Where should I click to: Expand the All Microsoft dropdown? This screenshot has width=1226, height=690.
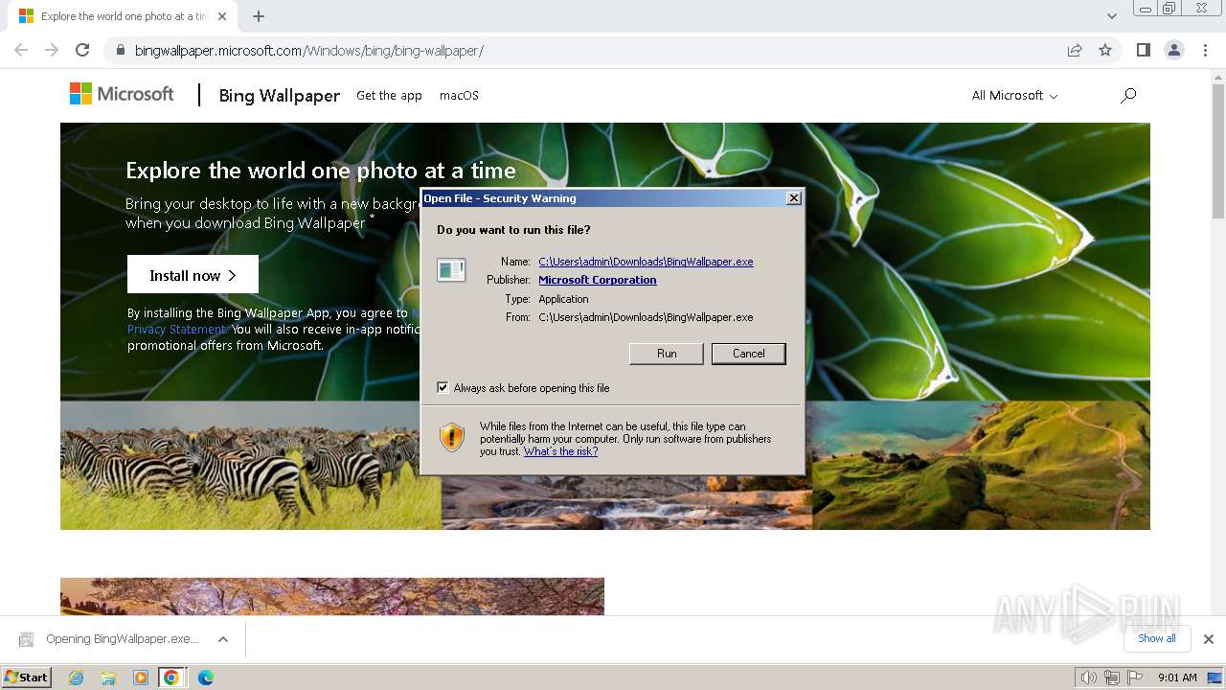[1014, 95]
